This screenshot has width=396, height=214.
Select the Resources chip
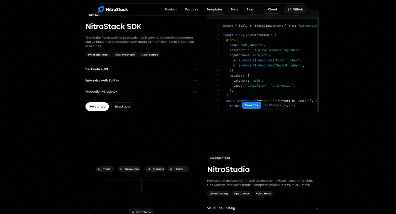[x=130, y=169]
